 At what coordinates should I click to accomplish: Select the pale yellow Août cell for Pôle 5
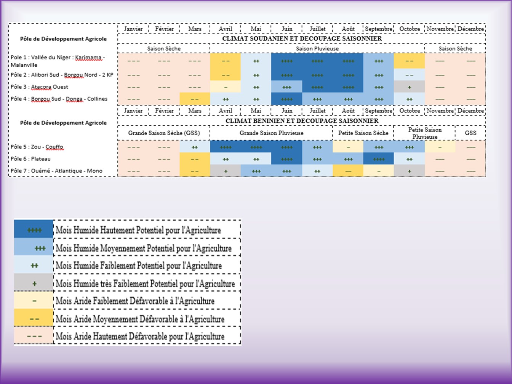(x=348, y=147)
